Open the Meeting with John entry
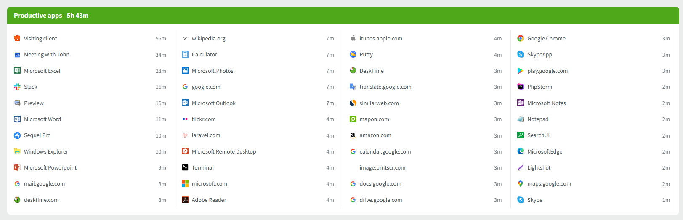This screenshot has width=683, height=220. point(46,54)
